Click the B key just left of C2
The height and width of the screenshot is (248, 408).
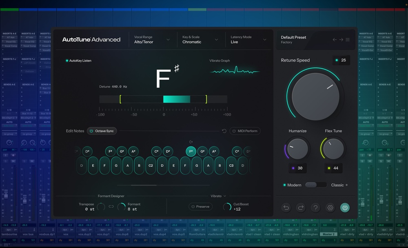[x=139, y=165]
